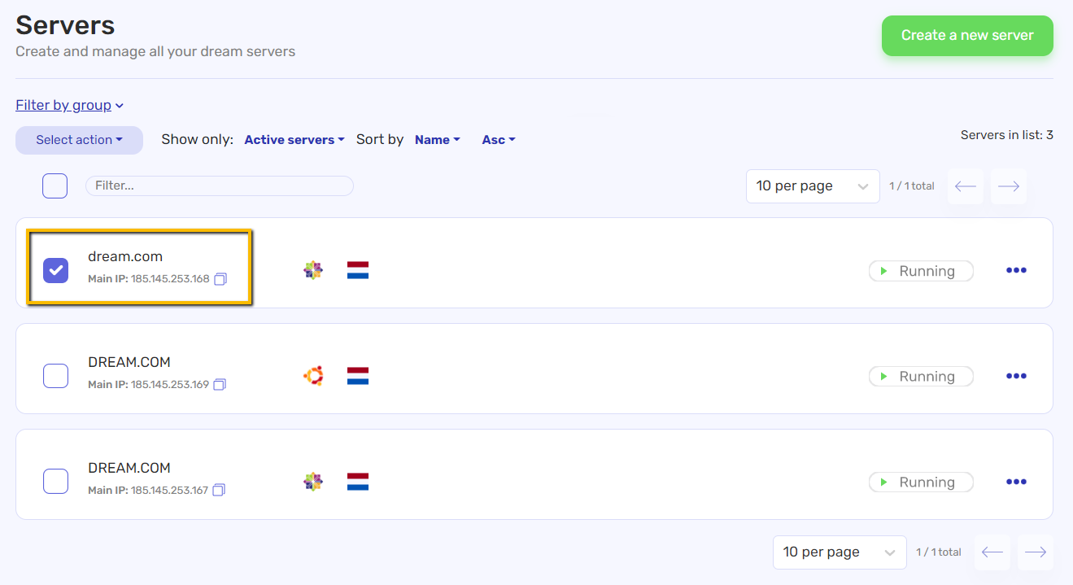Open the Select action dropdown
This screenshot has width=1073, height=585.
[x=79, y=140]
